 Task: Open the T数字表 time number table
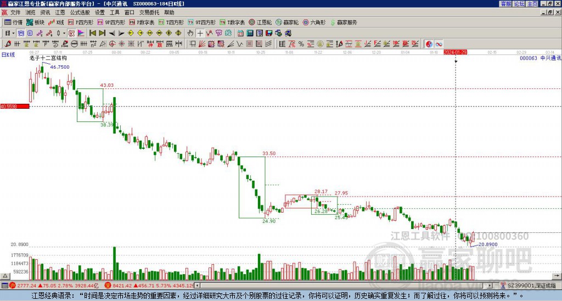click(232, 22)
